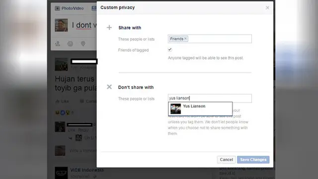318x179 pixels.
Task: Close the Custom privacy dialog
Action: (x=267, y=8)
